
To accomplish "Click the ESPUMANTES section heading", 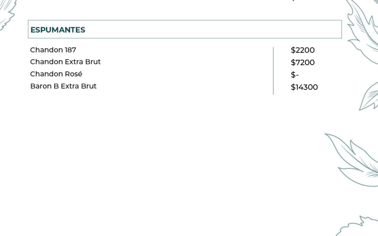I will [58, 30].
